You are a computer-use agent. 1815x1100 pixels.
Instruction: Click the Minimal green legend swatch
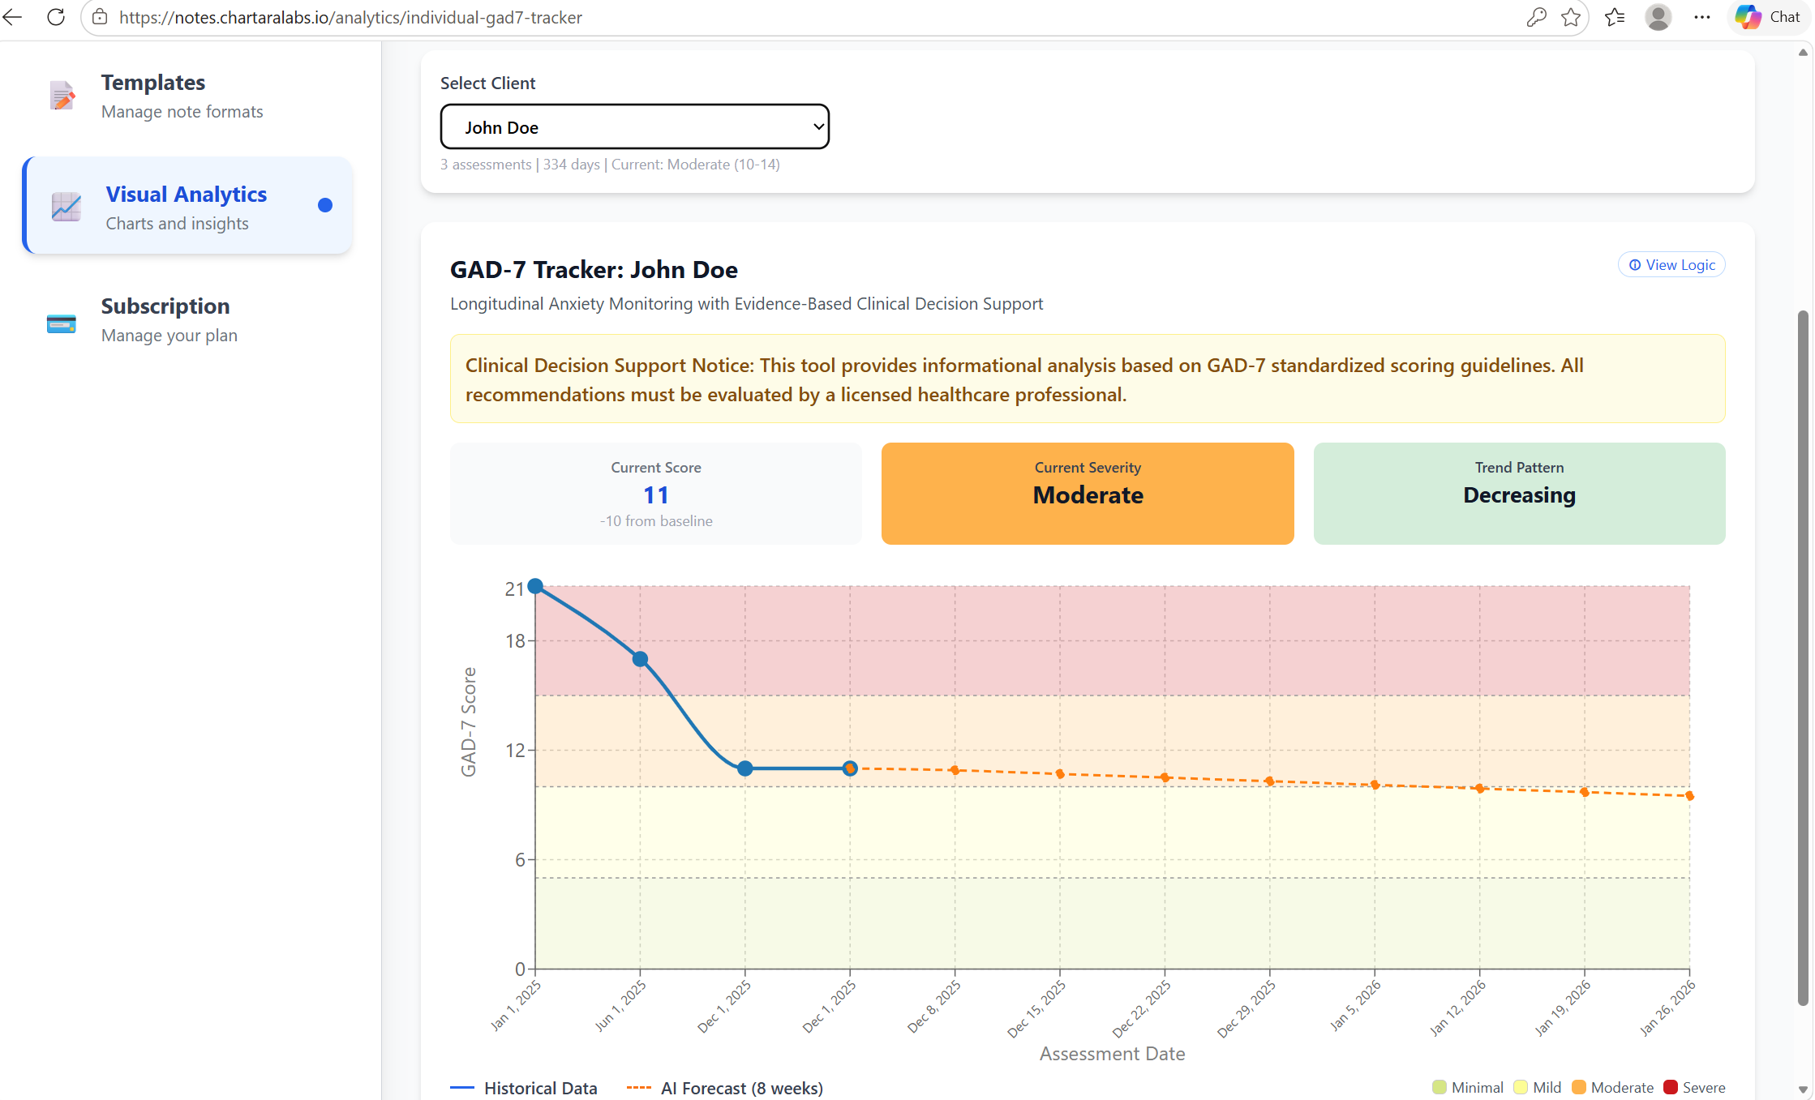(x=1440, y=1087)
